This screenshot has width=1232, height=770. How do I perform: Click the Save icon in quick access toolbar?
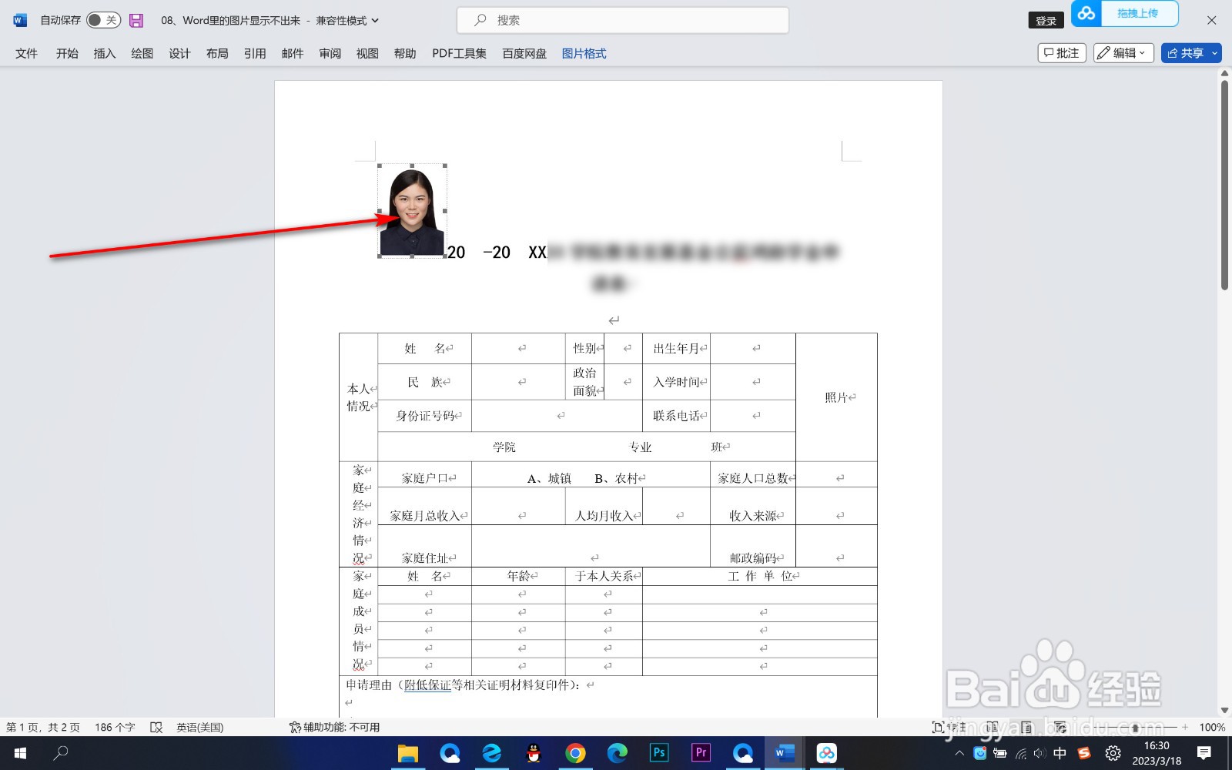click(x=136, y=20)
